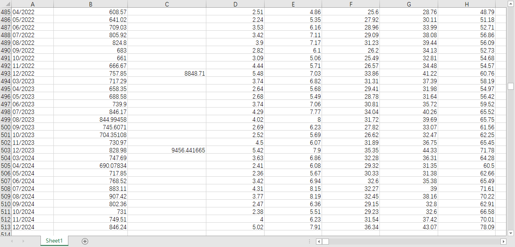Click cell with value 745.6071

coord(91,127)
